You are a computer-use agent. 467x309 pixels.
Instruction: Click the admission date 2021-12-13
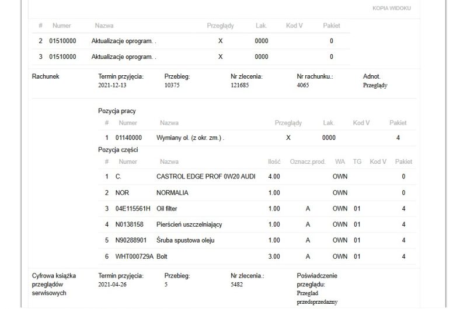pyautogui.click(x=112, y=85)
